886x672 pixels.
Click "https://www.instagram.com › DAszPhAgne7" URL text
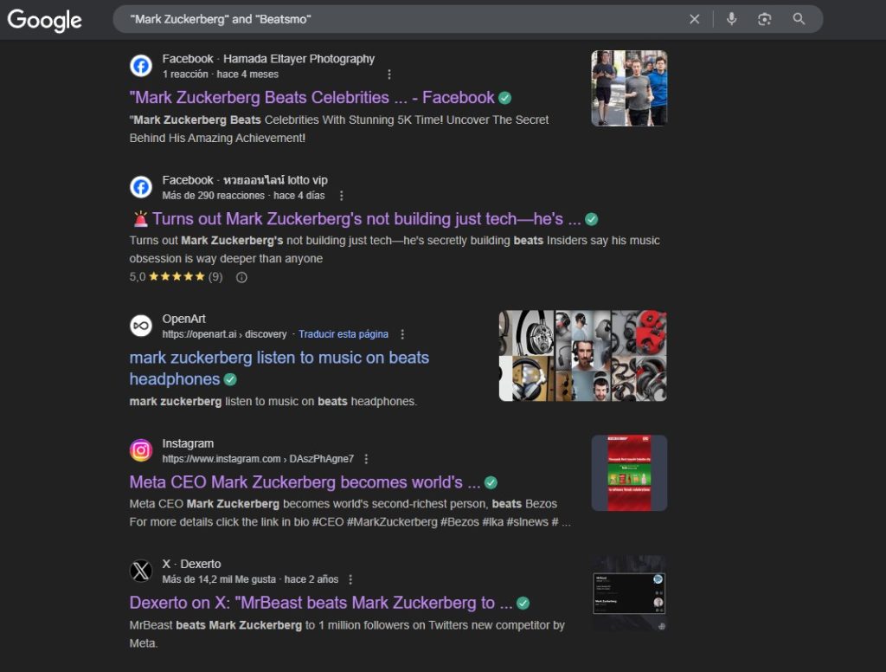(x=258, y=459)
